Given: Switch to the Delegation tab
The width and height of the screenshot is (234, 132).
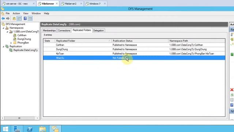Looking at the screenshot, I should coord(98,30).
